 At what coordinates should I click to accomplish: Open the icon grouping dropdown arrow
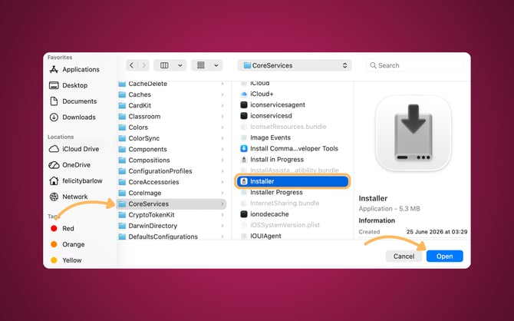216,65
